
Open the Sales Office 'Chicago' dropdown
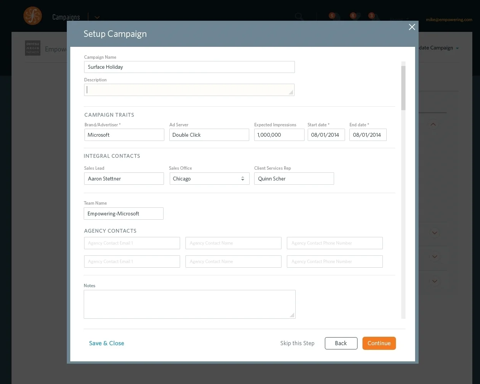coord(210,179)
